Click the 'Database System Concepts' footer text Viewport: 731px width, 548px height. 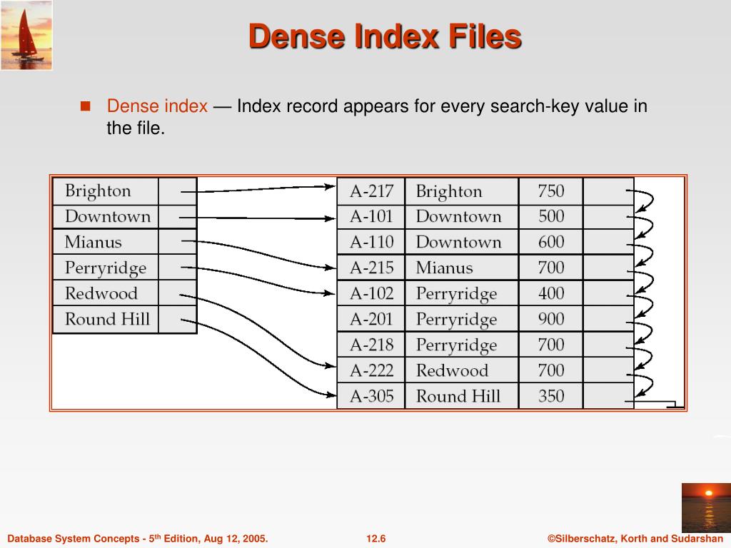click(x=138, y=539)
